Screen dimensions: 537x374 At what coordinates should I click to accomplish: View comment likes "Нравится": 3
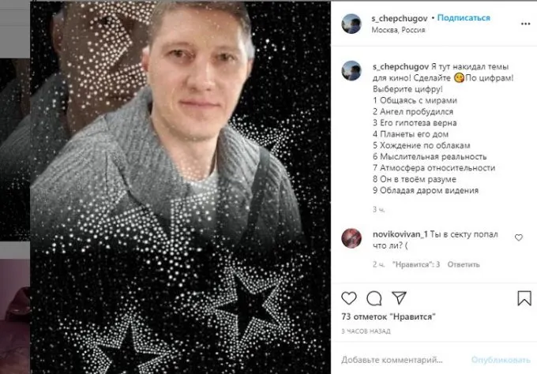pos(416,264)
